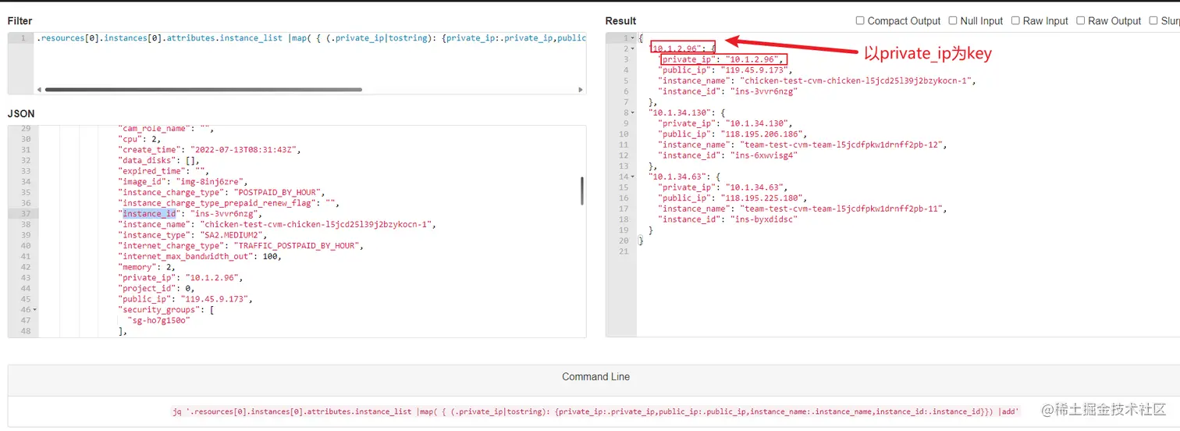The width and height of the screenshot is (1180, 431).
Task: Click Result line "private_ip": "10.1.34.63"
Action: click(x=723, y=187)
